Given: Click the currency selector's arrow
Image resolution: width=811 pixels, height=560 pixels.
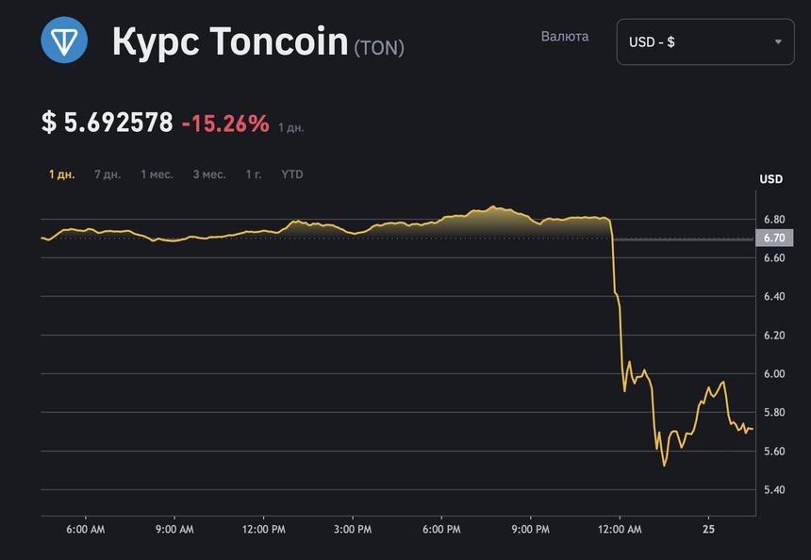Looking at the screenshot, I should (778, 42).
